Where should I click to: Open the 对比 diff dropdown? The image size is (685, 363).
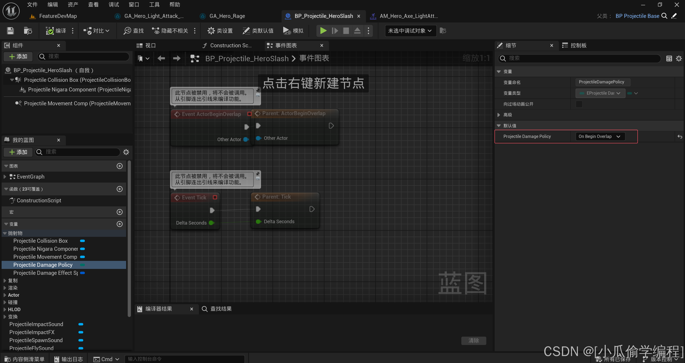click(x=96, y=31)
